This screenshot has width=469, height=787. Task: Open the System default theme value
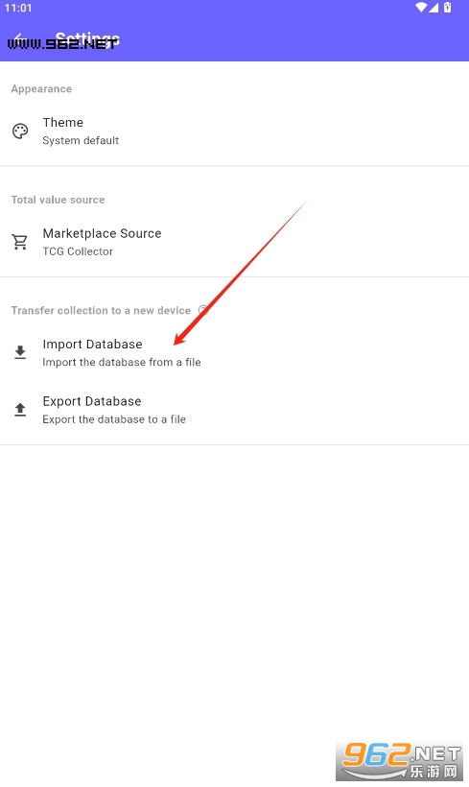click(81, 140)
